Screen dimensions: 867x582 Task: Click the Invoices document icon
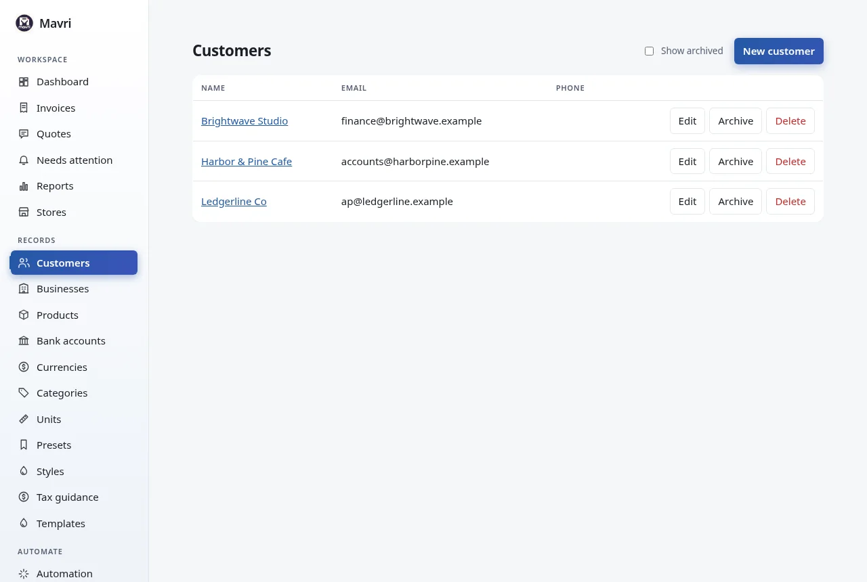click(x=24, y=108)
